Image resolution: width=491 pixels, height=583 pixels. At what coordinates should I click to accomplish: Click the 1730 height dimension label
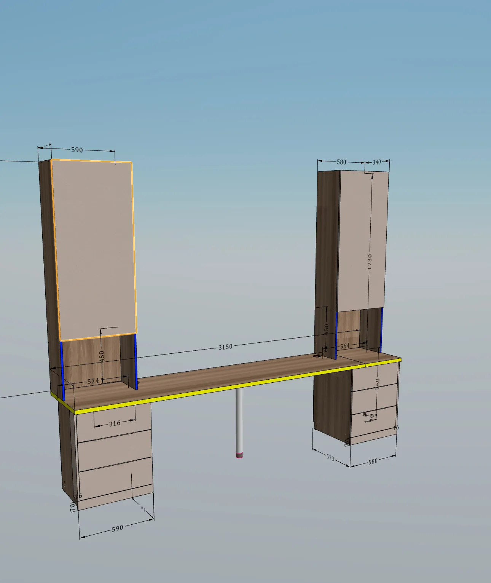tap(370, 262)
